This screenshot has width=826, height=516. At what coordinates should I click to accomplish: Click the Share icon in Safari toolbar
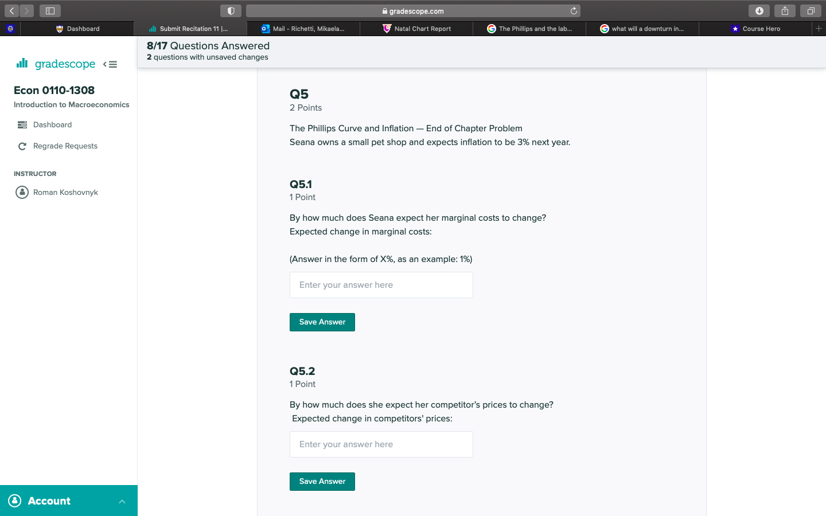pos(785,10)
